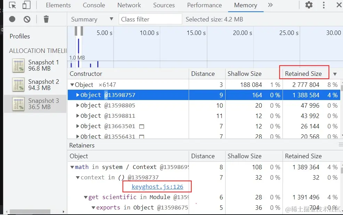The image size is (343, 215).
Task: Click the 10.00 s timeline marker
Action: pyautogui.click(x=149, y=33)
